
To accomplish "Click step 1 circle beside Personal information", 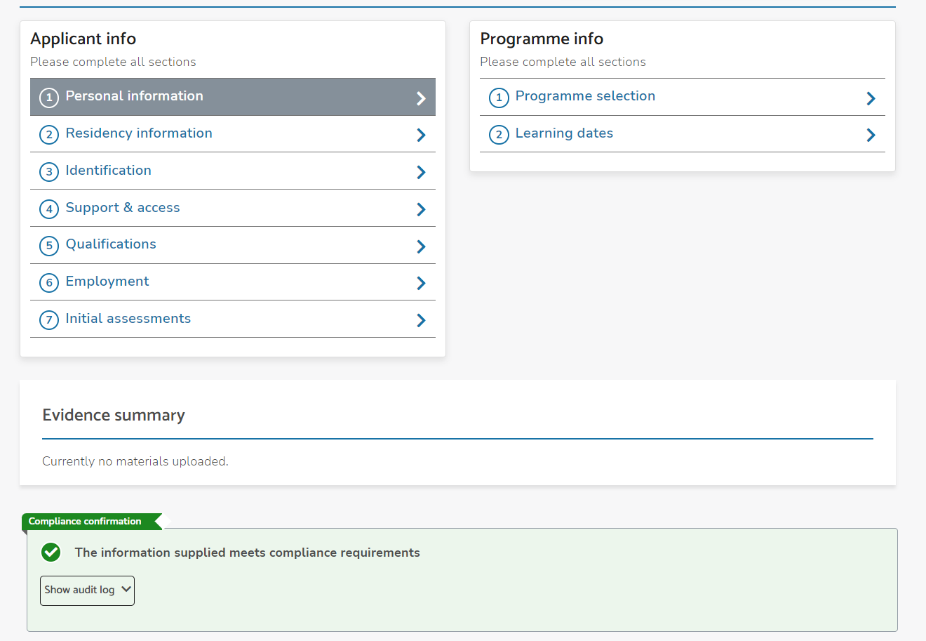I will pyautogui.click(x=49, y=98).
